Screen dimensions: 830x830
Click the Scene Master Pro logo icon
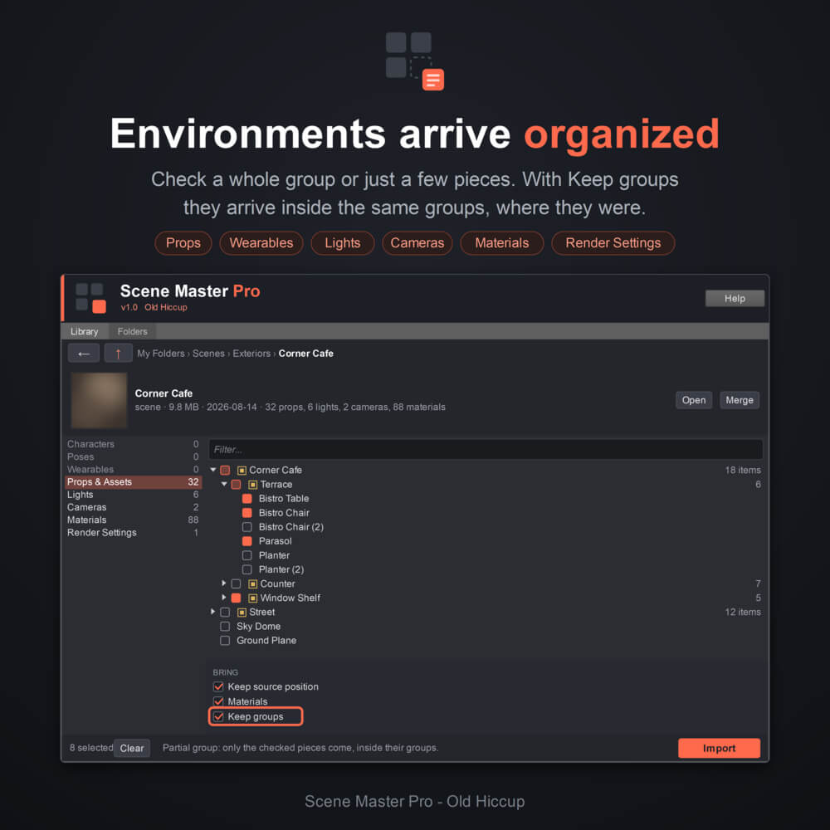90,297
